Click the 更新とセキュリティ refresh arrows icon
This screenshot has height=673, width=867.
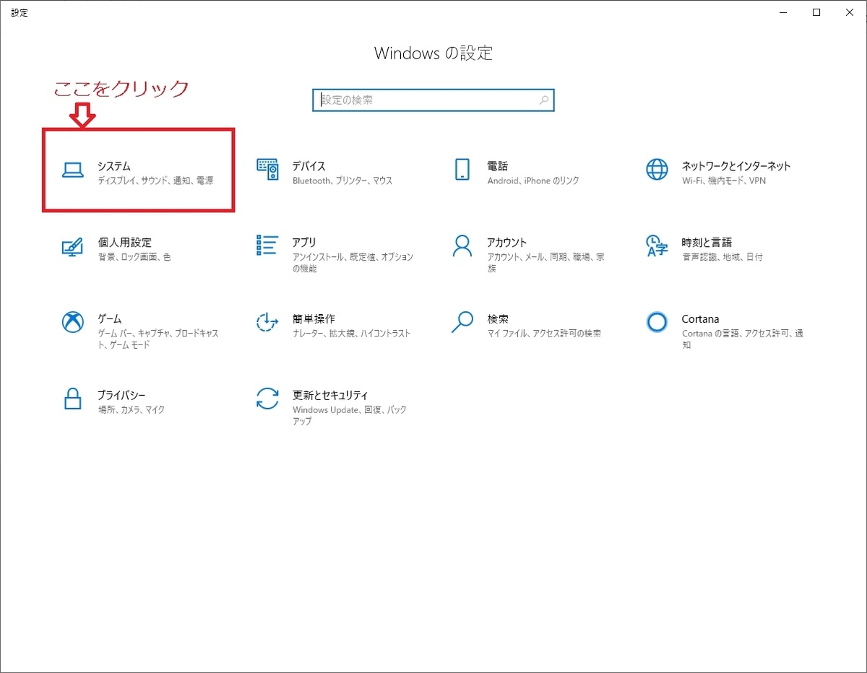pos(267,399)
